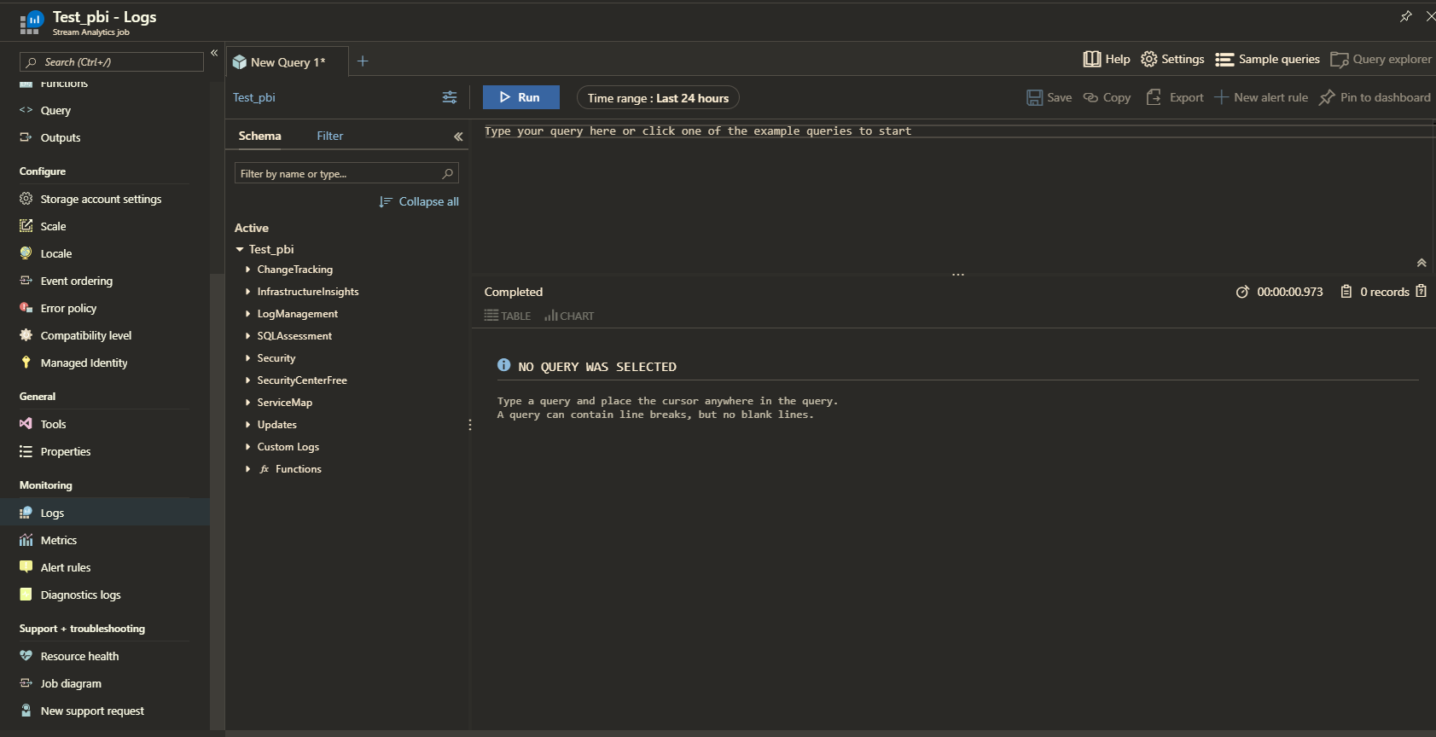Run the query
This screenshot has width=1436, height=737.
521,97
